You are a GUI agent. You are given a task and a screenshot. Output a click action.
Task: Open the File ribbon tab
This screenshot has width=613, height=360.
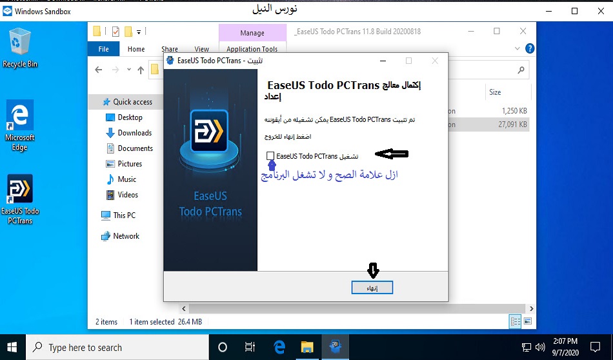103,49
